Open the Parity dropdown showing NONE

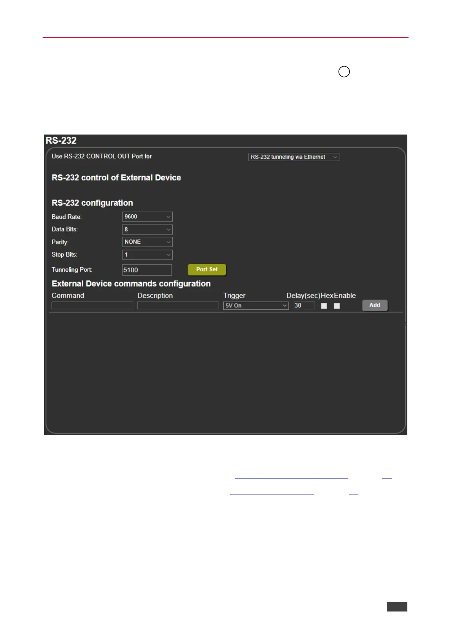click(x=147, y=242)
